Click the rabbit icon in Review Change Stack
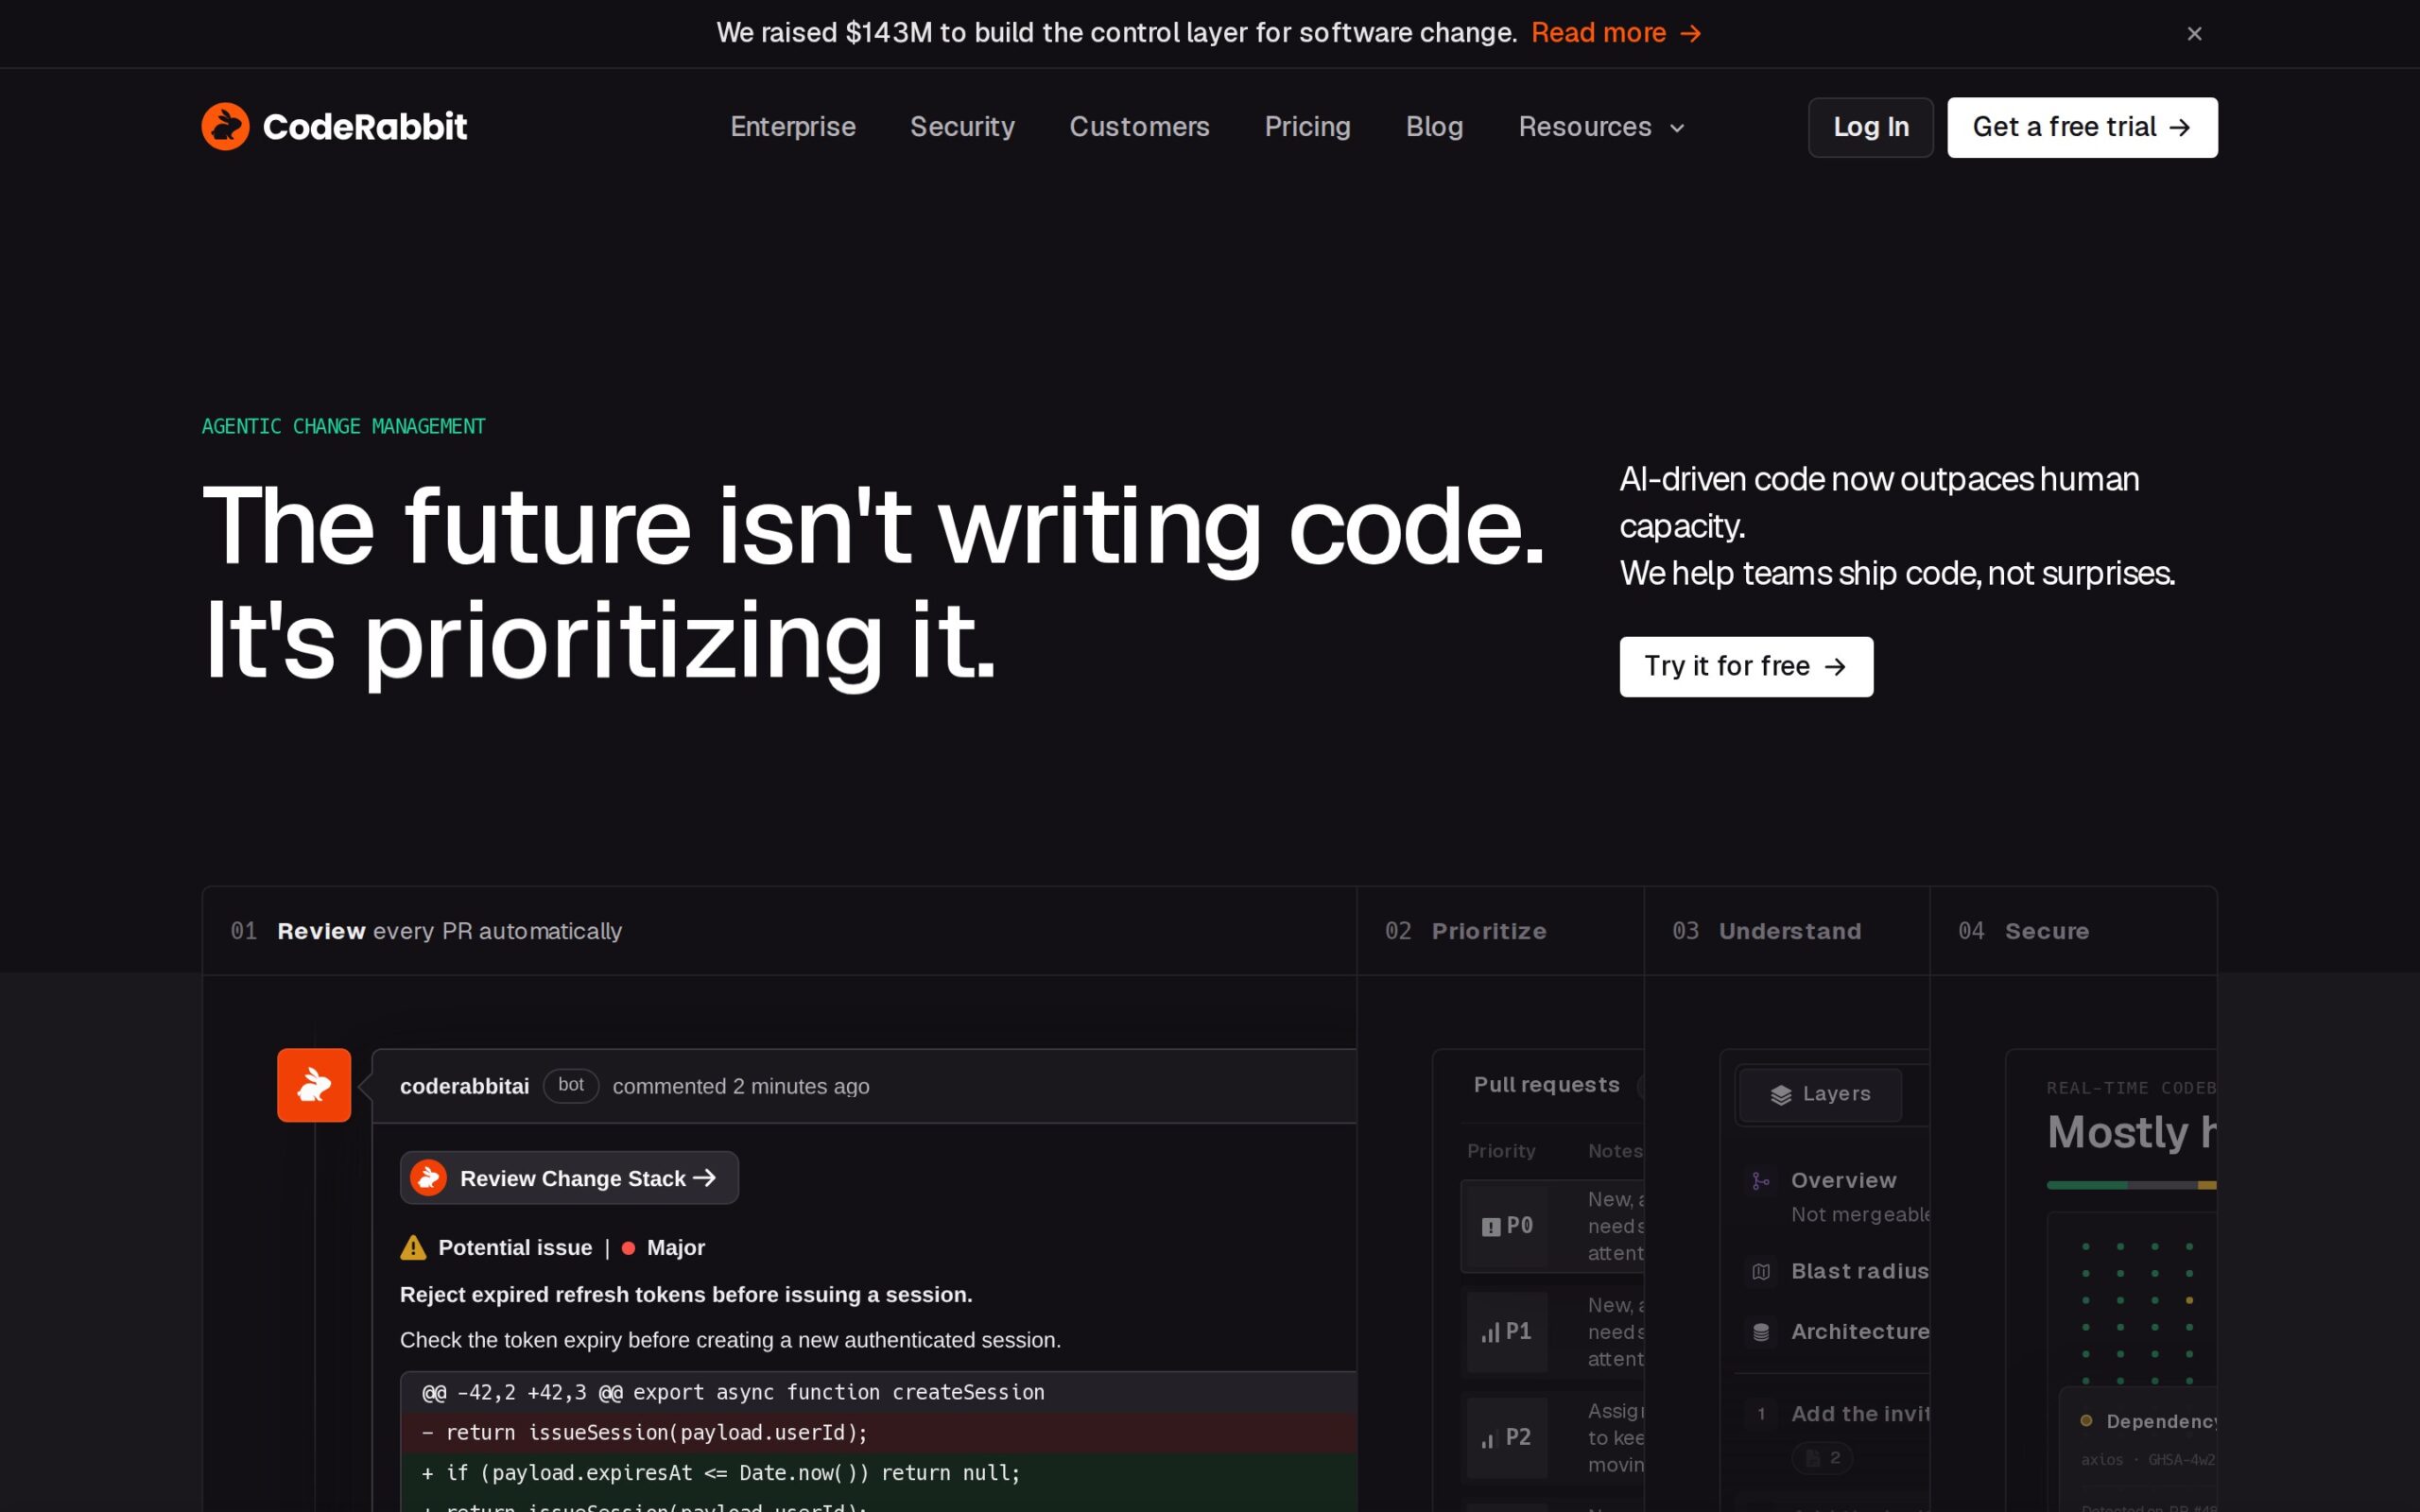This screenshot has width=2420, height=1512. (428, 1178)
